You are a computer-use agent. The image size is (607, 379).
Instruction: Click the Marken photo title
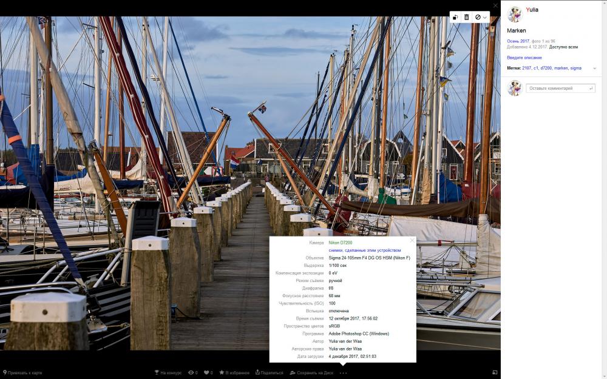(517, 30)
